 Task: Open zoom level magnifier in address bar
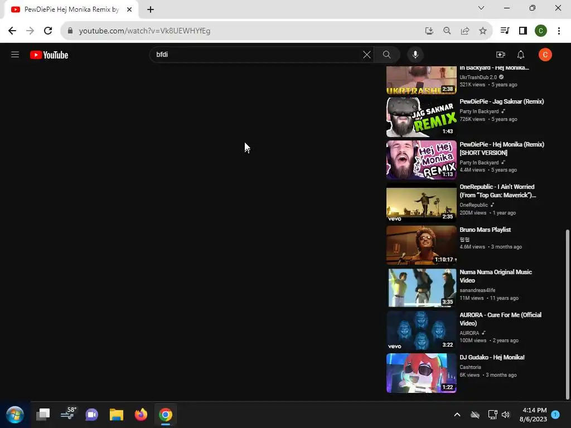point(447,31)
